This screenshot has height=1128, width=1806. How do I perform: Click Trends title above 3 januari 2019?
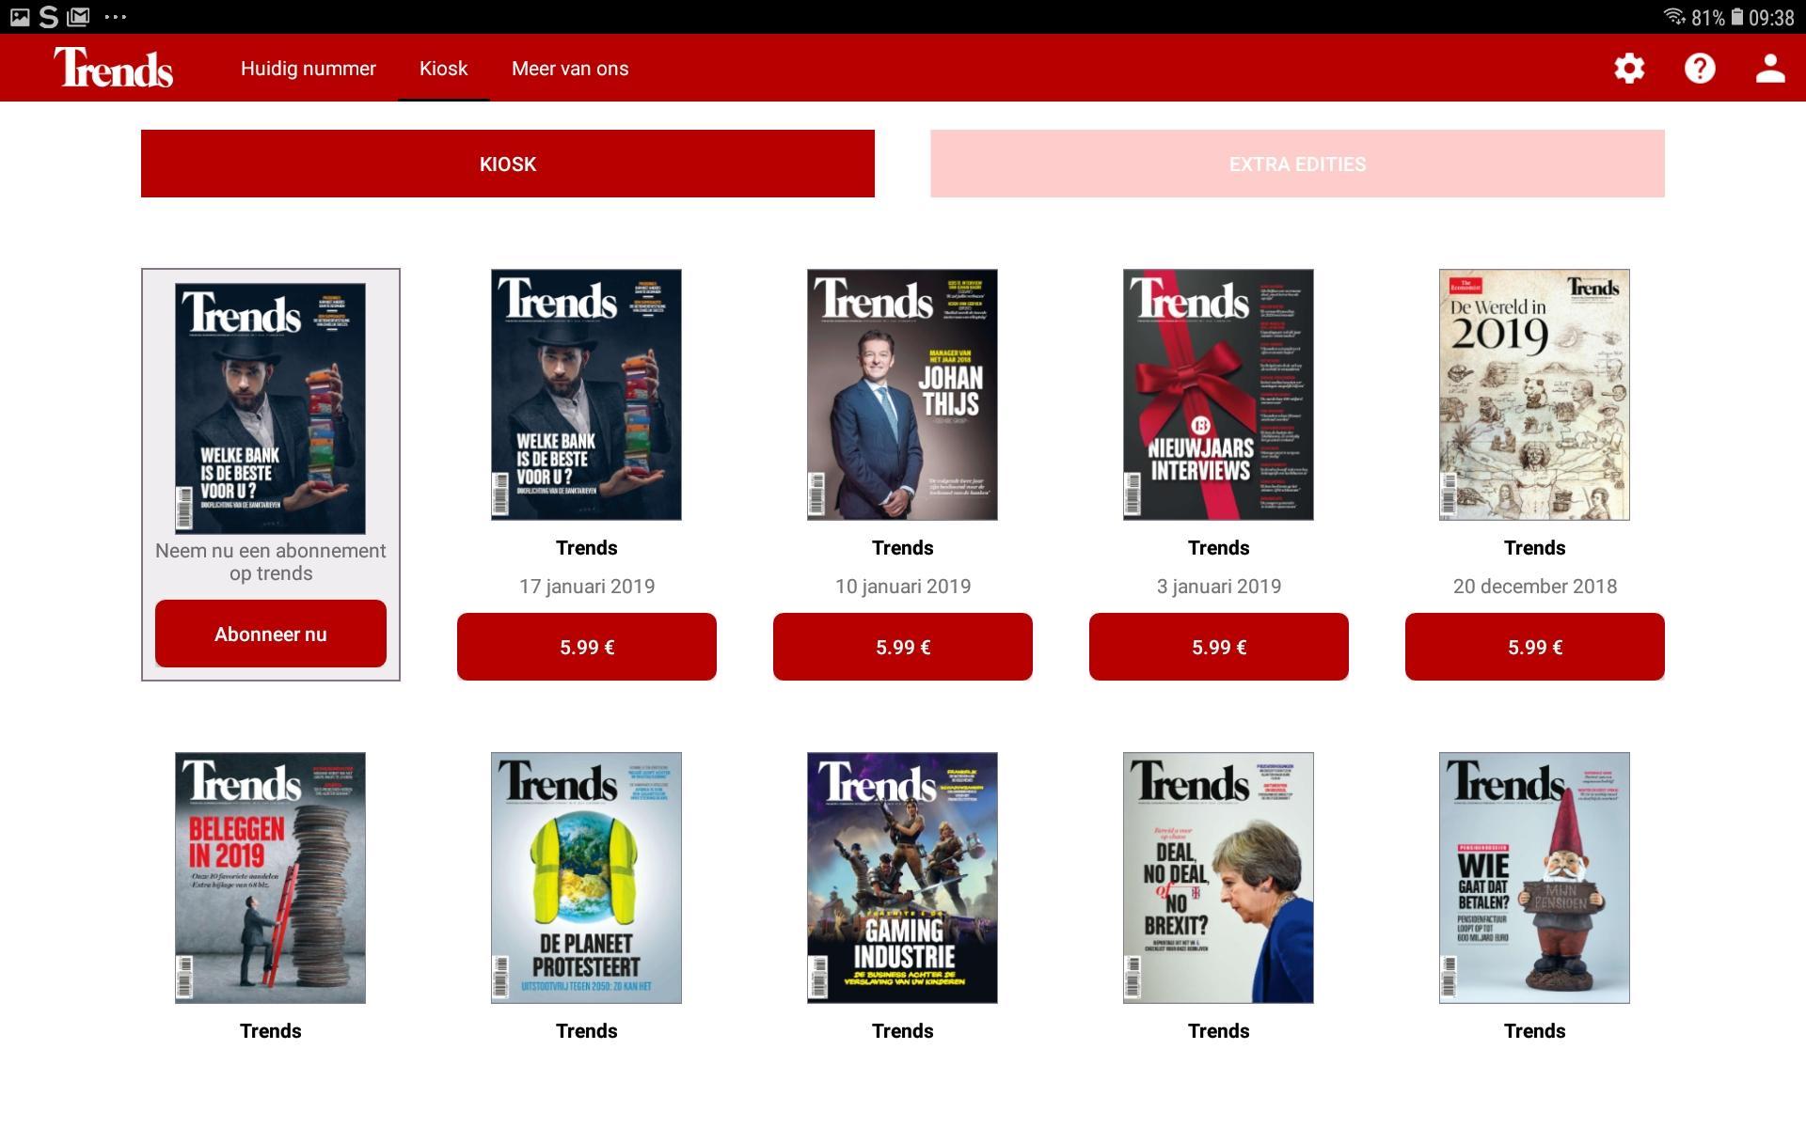pos(1219,548)
